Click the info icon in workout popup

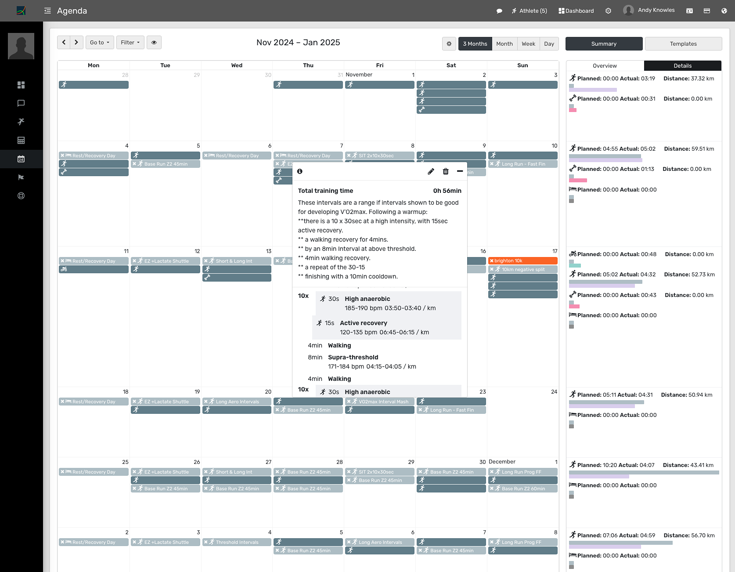pyautogui.click(x=300, y=171)
